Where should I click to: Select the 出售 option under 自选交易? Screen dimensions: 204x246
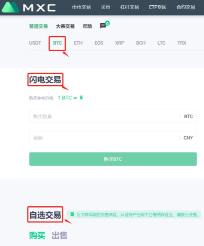[x=59, y=235]
